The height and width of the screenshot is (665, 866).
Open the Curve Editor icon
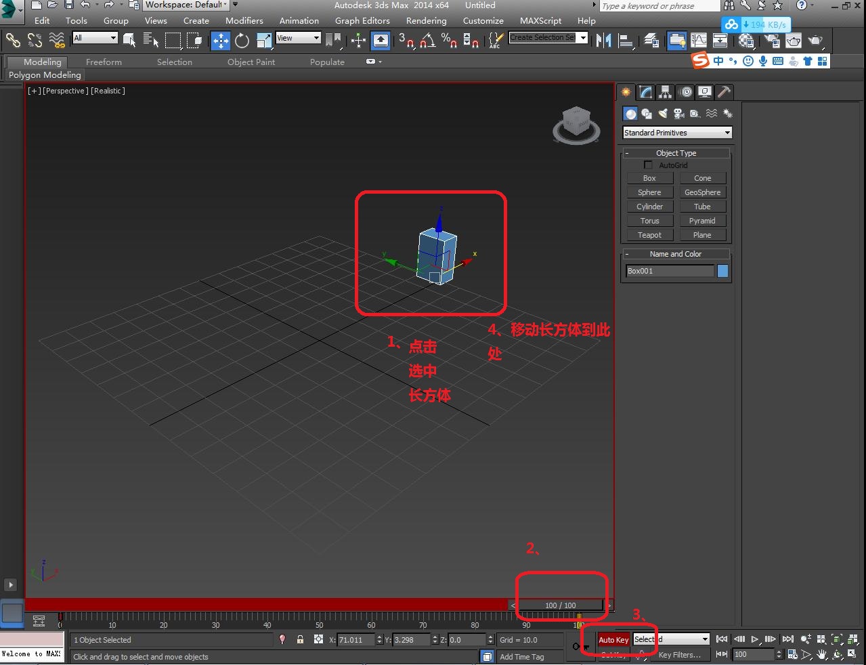tap(699, 41)
